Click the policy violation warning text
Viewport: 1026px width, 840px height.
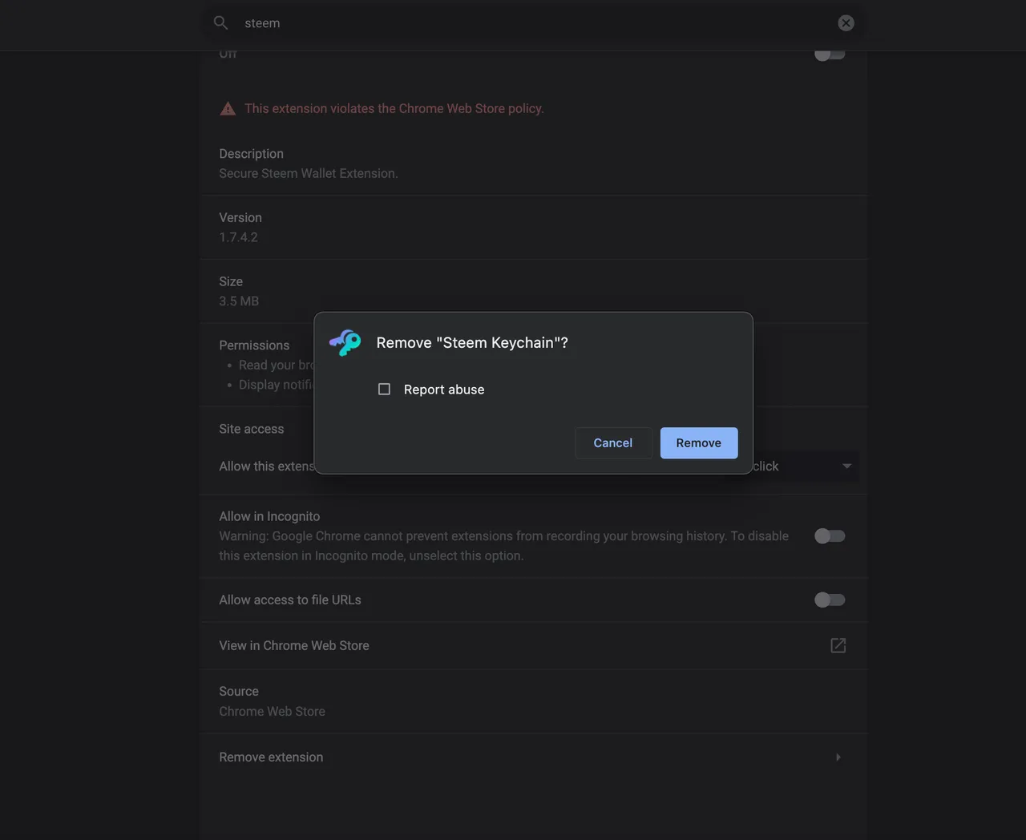coord(394,108)
